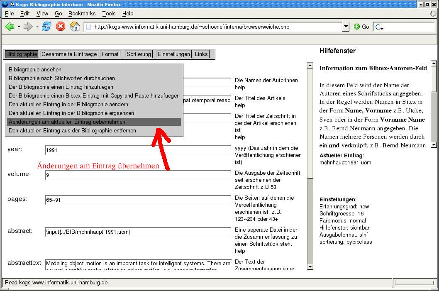This screenshot has height=291, width=439.
Task: Reload the page with the blue refresh icon
Action: (46, 26)
